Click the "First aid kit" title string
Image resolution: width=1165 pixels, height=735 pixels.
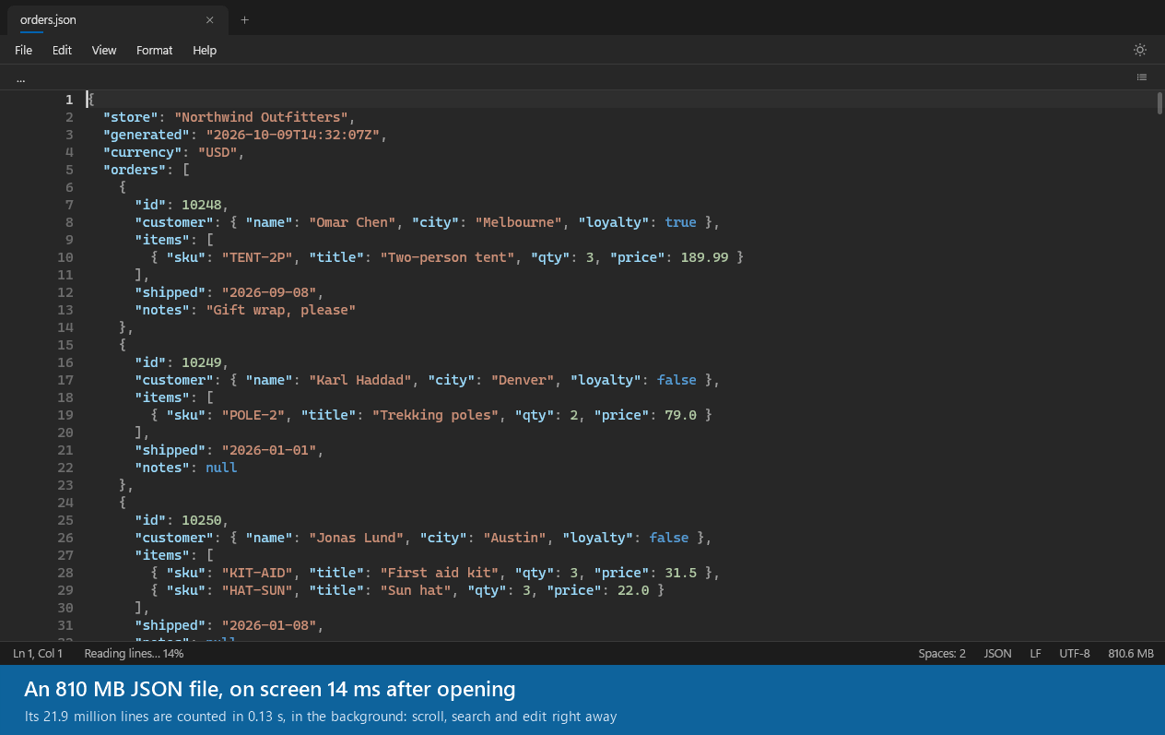click(440, 573)
